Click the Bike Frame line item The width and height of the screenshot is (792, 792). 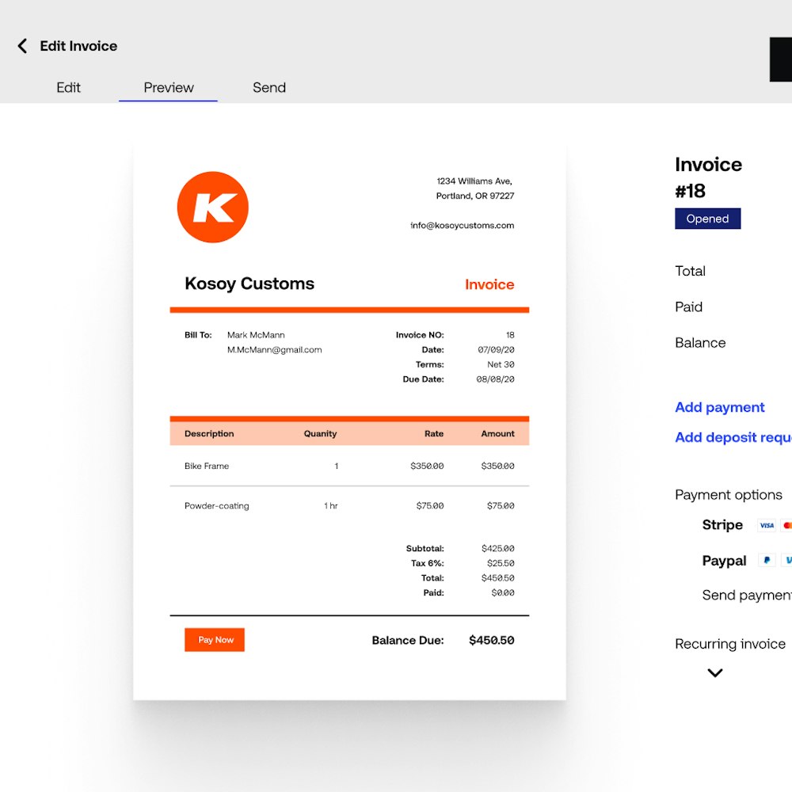point(207,466)
